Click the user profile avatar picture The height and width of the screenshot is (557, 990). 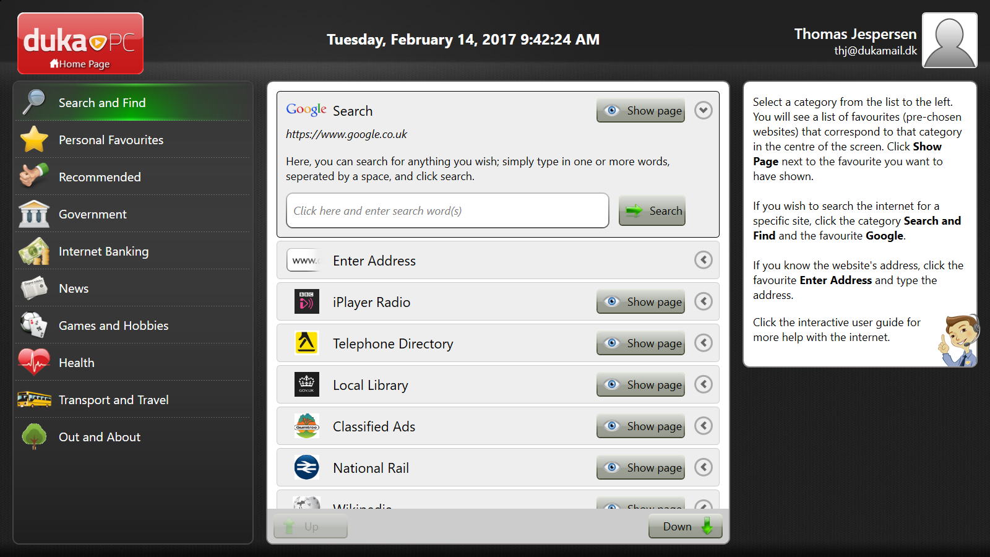pos(949,40)
